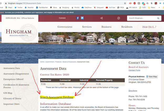The width and height of the screenshot is (164, 111).
Task: Open site tools gear icon in header
Action: (x=119, y=18)
